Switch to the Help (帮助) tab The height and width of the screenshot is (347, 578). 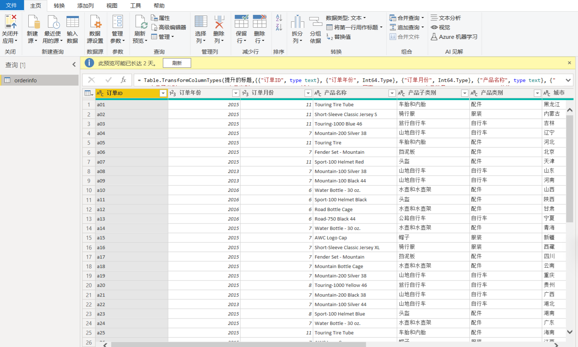[x=159, y=6]
